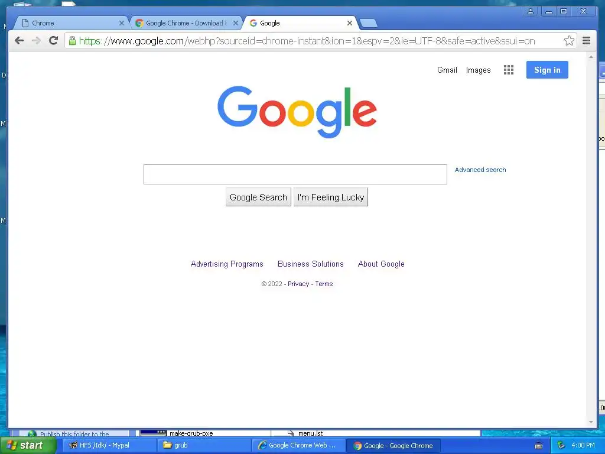Click the keyboard icon in system tray
This screenshot has width=605, height=454.
pyautogui.click(x=539, y=446)
